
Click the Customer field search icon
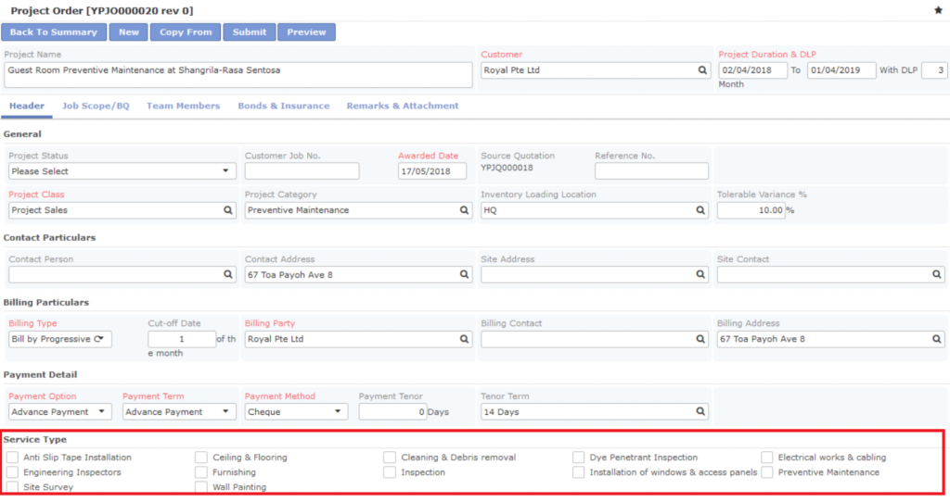[702, 70]
